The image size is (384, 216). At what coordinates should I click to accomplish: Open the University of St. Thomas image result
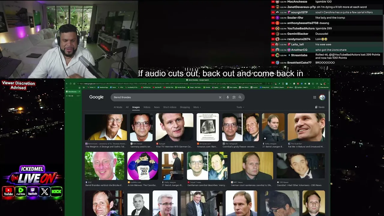click(x=106, y=127)
